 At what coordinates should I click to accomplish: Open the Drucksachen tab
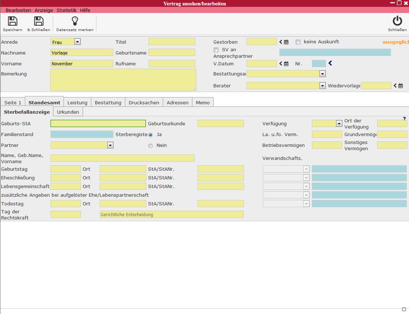(x=144, y=103)
